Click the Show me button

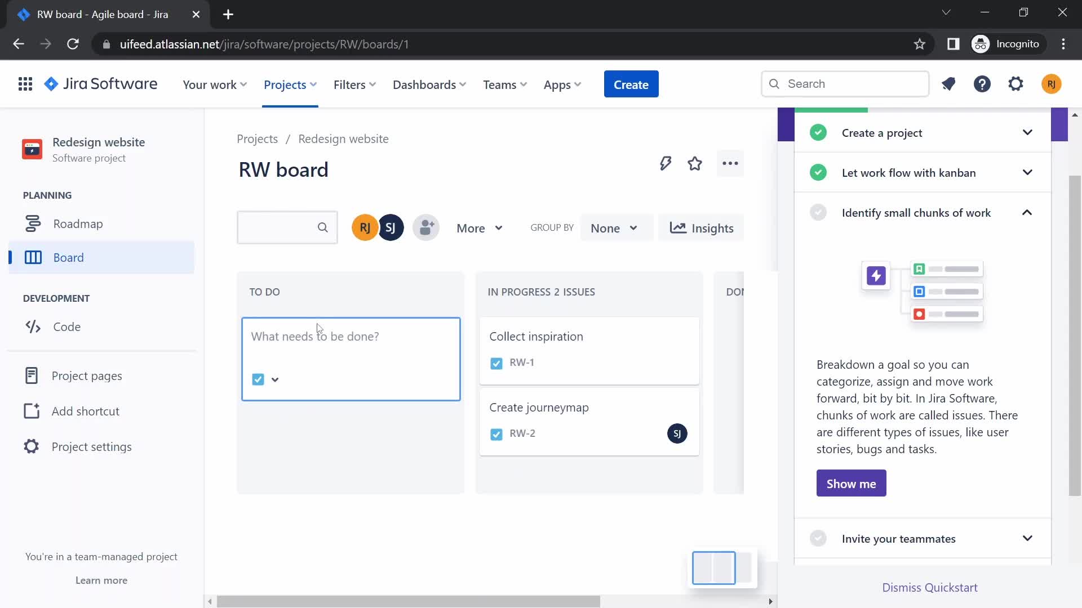click(x=852, y=483)
